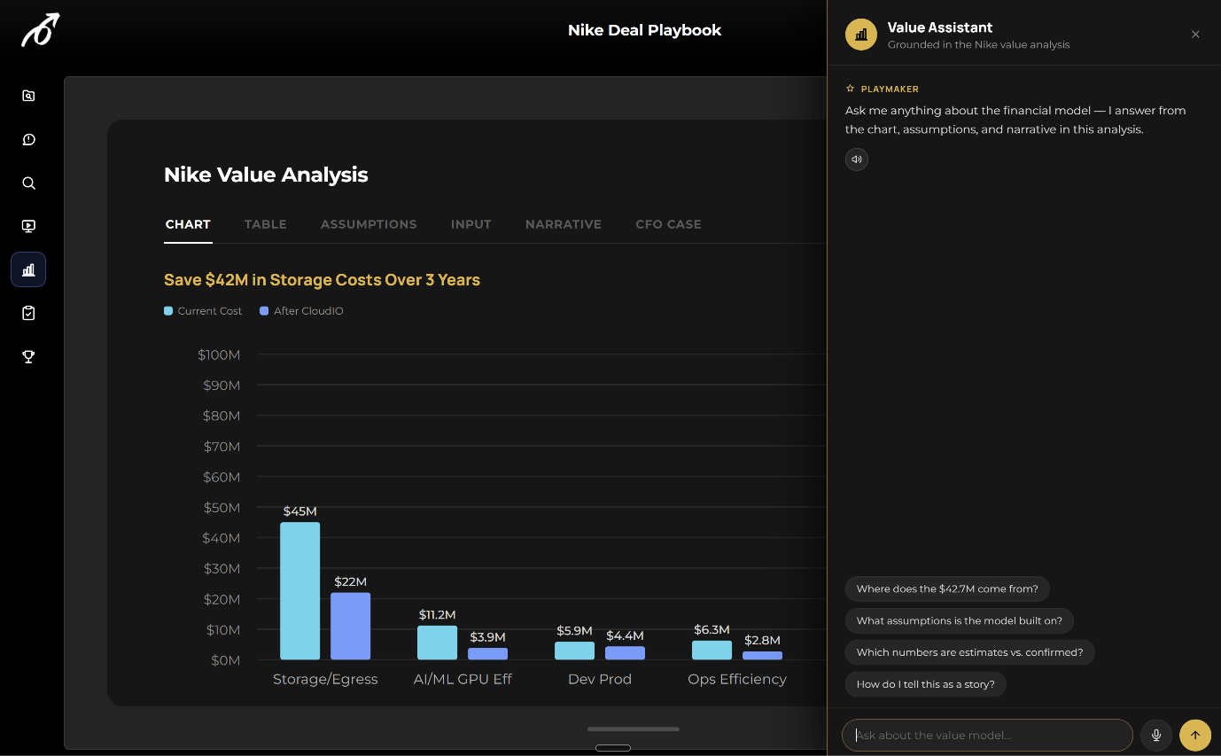Focus the 'Ask about the value model' input

[x=987, y=735]
